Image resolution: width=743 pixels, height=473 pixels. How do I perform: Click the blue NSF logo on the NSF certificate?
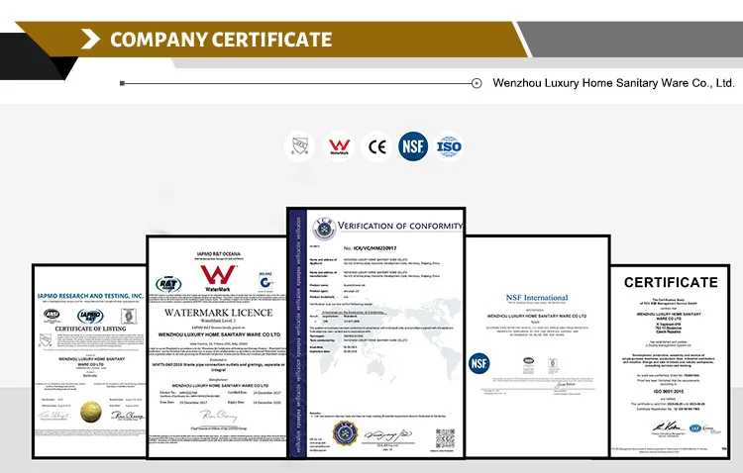pyautogui.click(x=479, y=363)
